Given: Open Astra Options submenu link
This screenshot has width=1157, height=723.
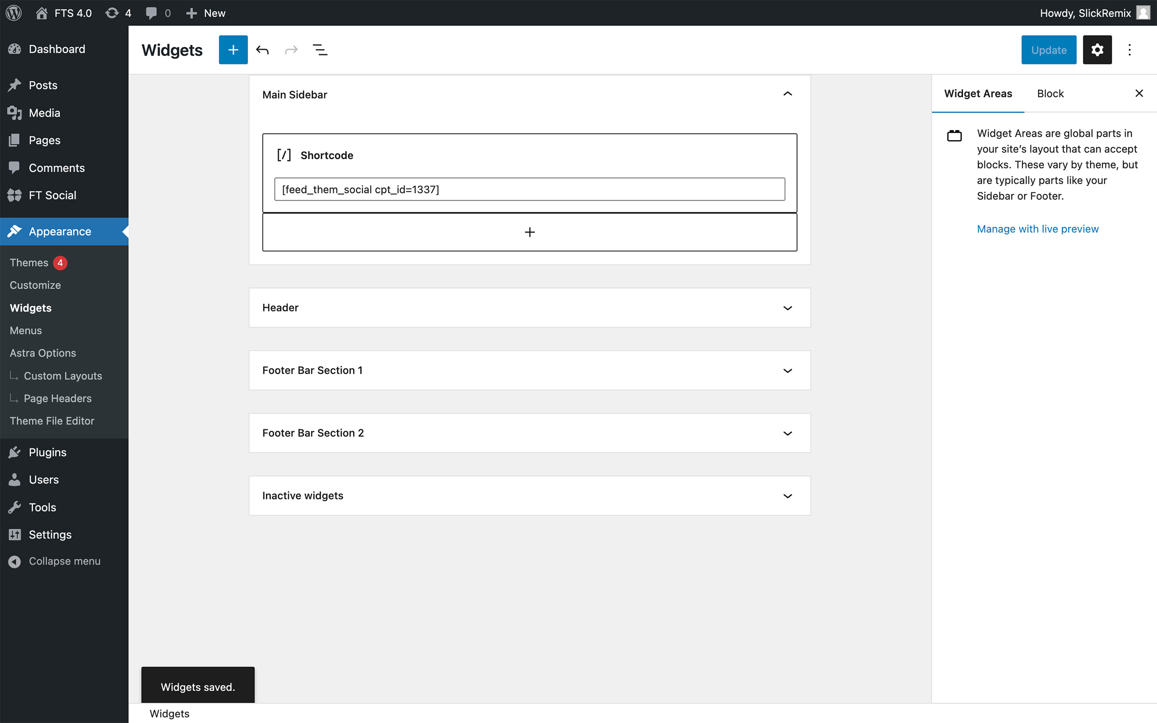Looking at the screenshot, I should (43, 353).
